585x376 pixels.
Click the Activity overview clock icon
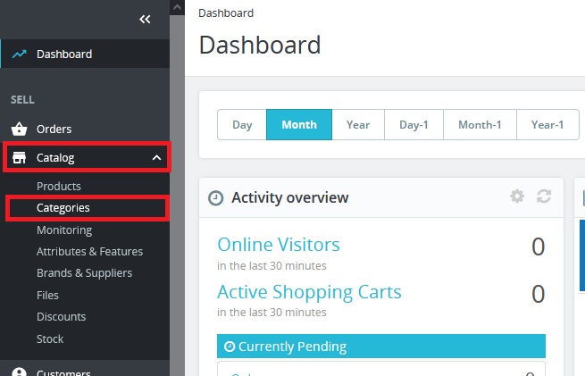coord(215,198)
